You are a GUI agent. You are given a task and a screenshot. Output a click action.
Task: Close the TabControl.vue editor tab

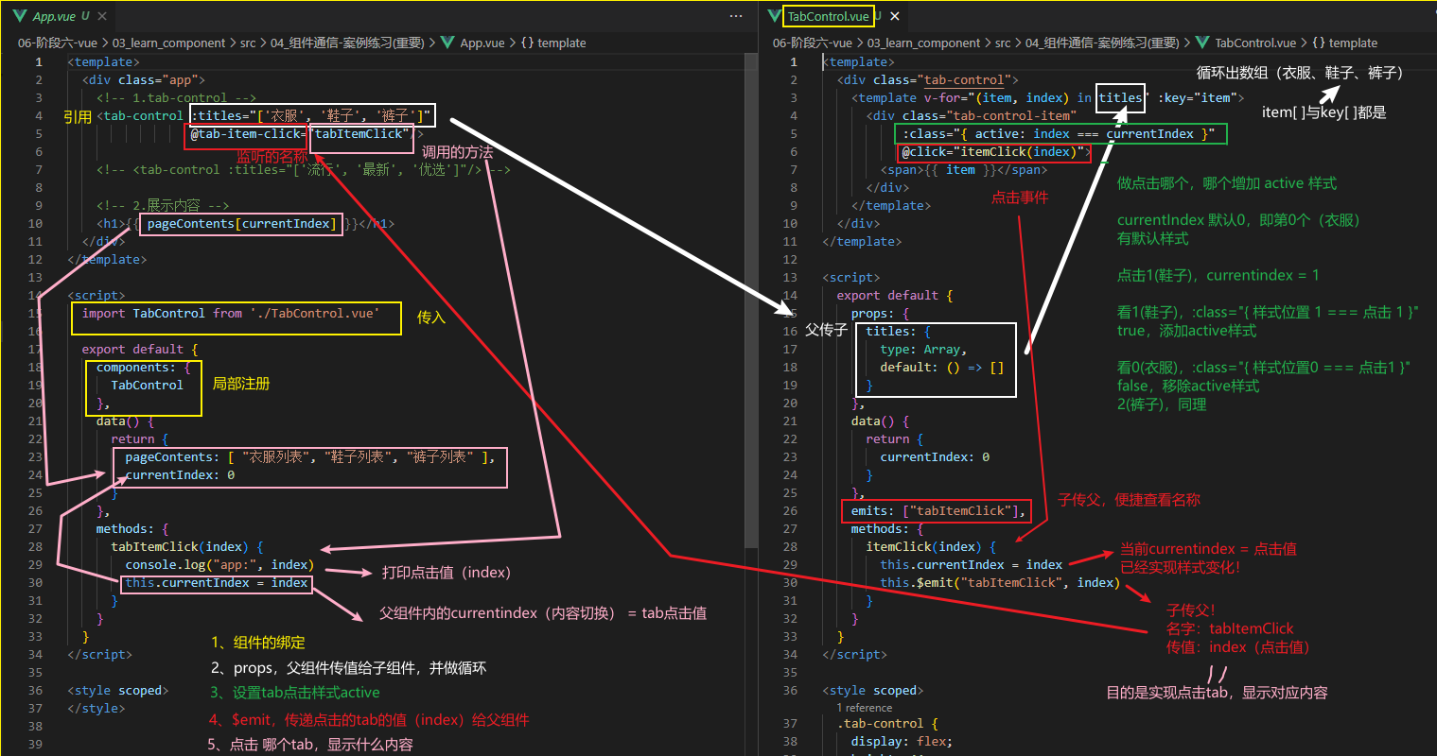point(895,16)
